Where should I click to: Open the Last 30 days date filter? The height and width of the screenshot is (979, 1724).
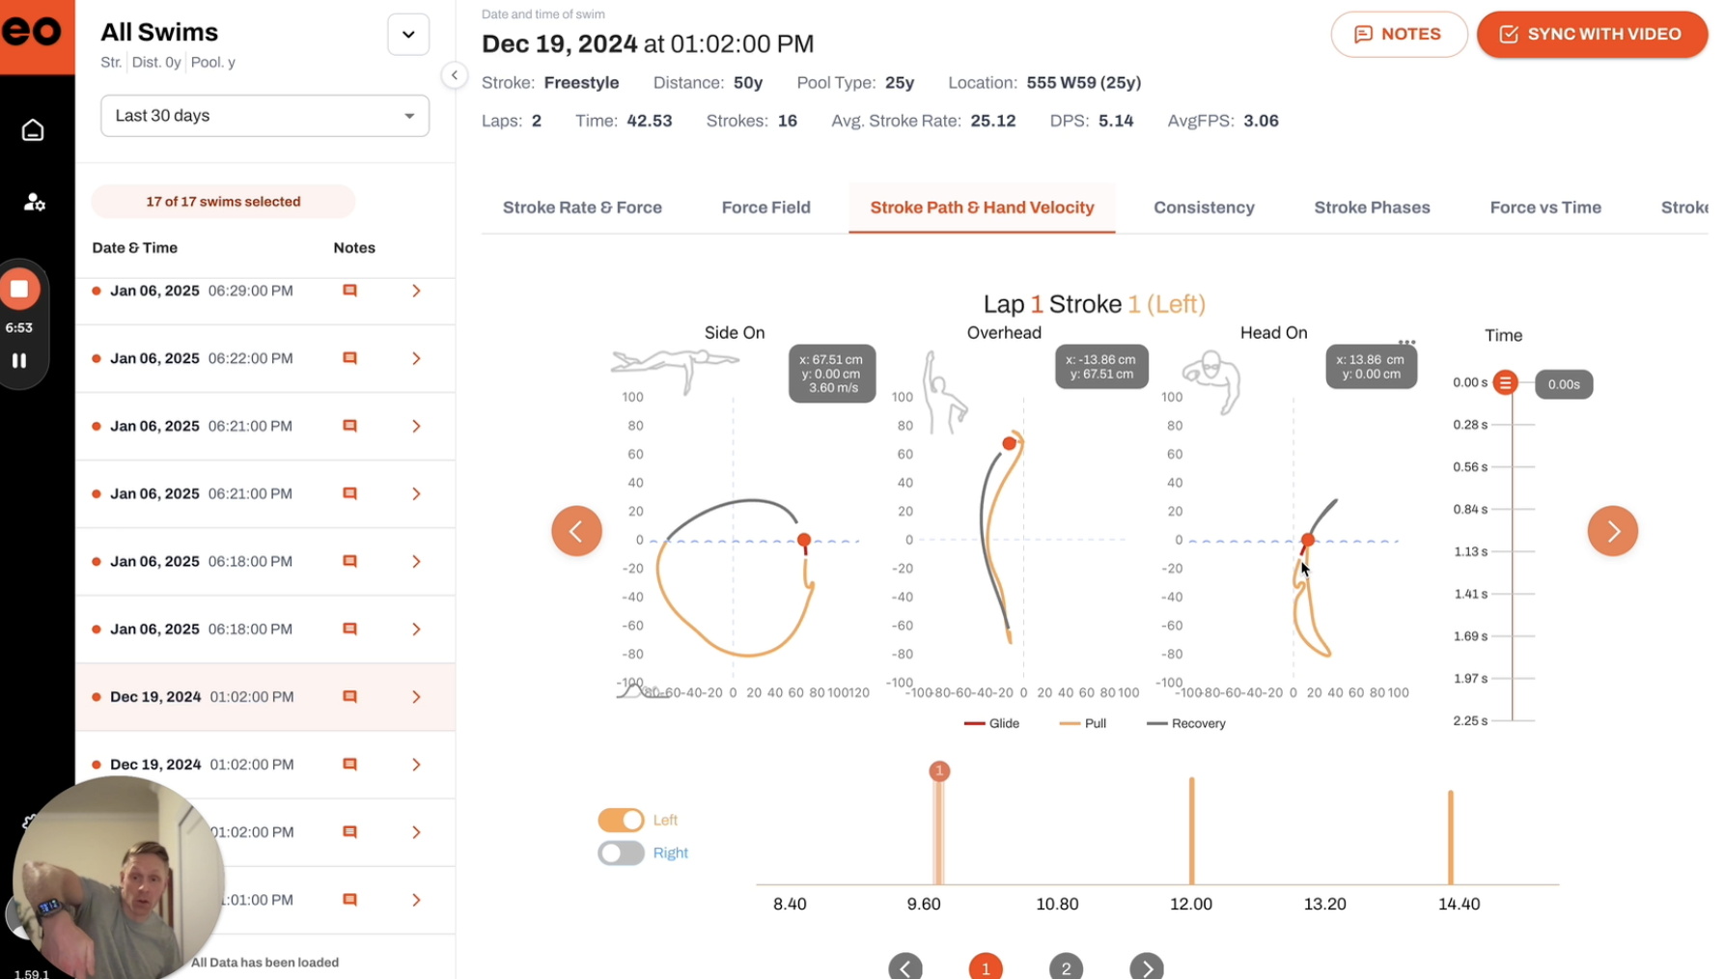coord(264,116)
